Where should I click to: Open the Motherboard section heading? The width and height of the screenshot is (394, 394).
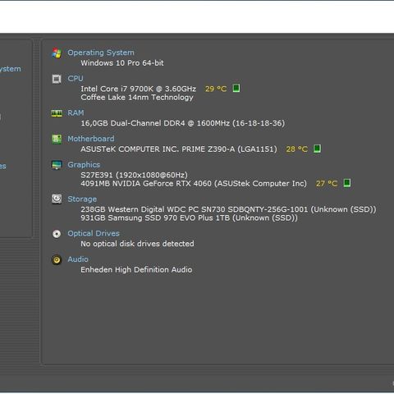(x=91, y=139)
